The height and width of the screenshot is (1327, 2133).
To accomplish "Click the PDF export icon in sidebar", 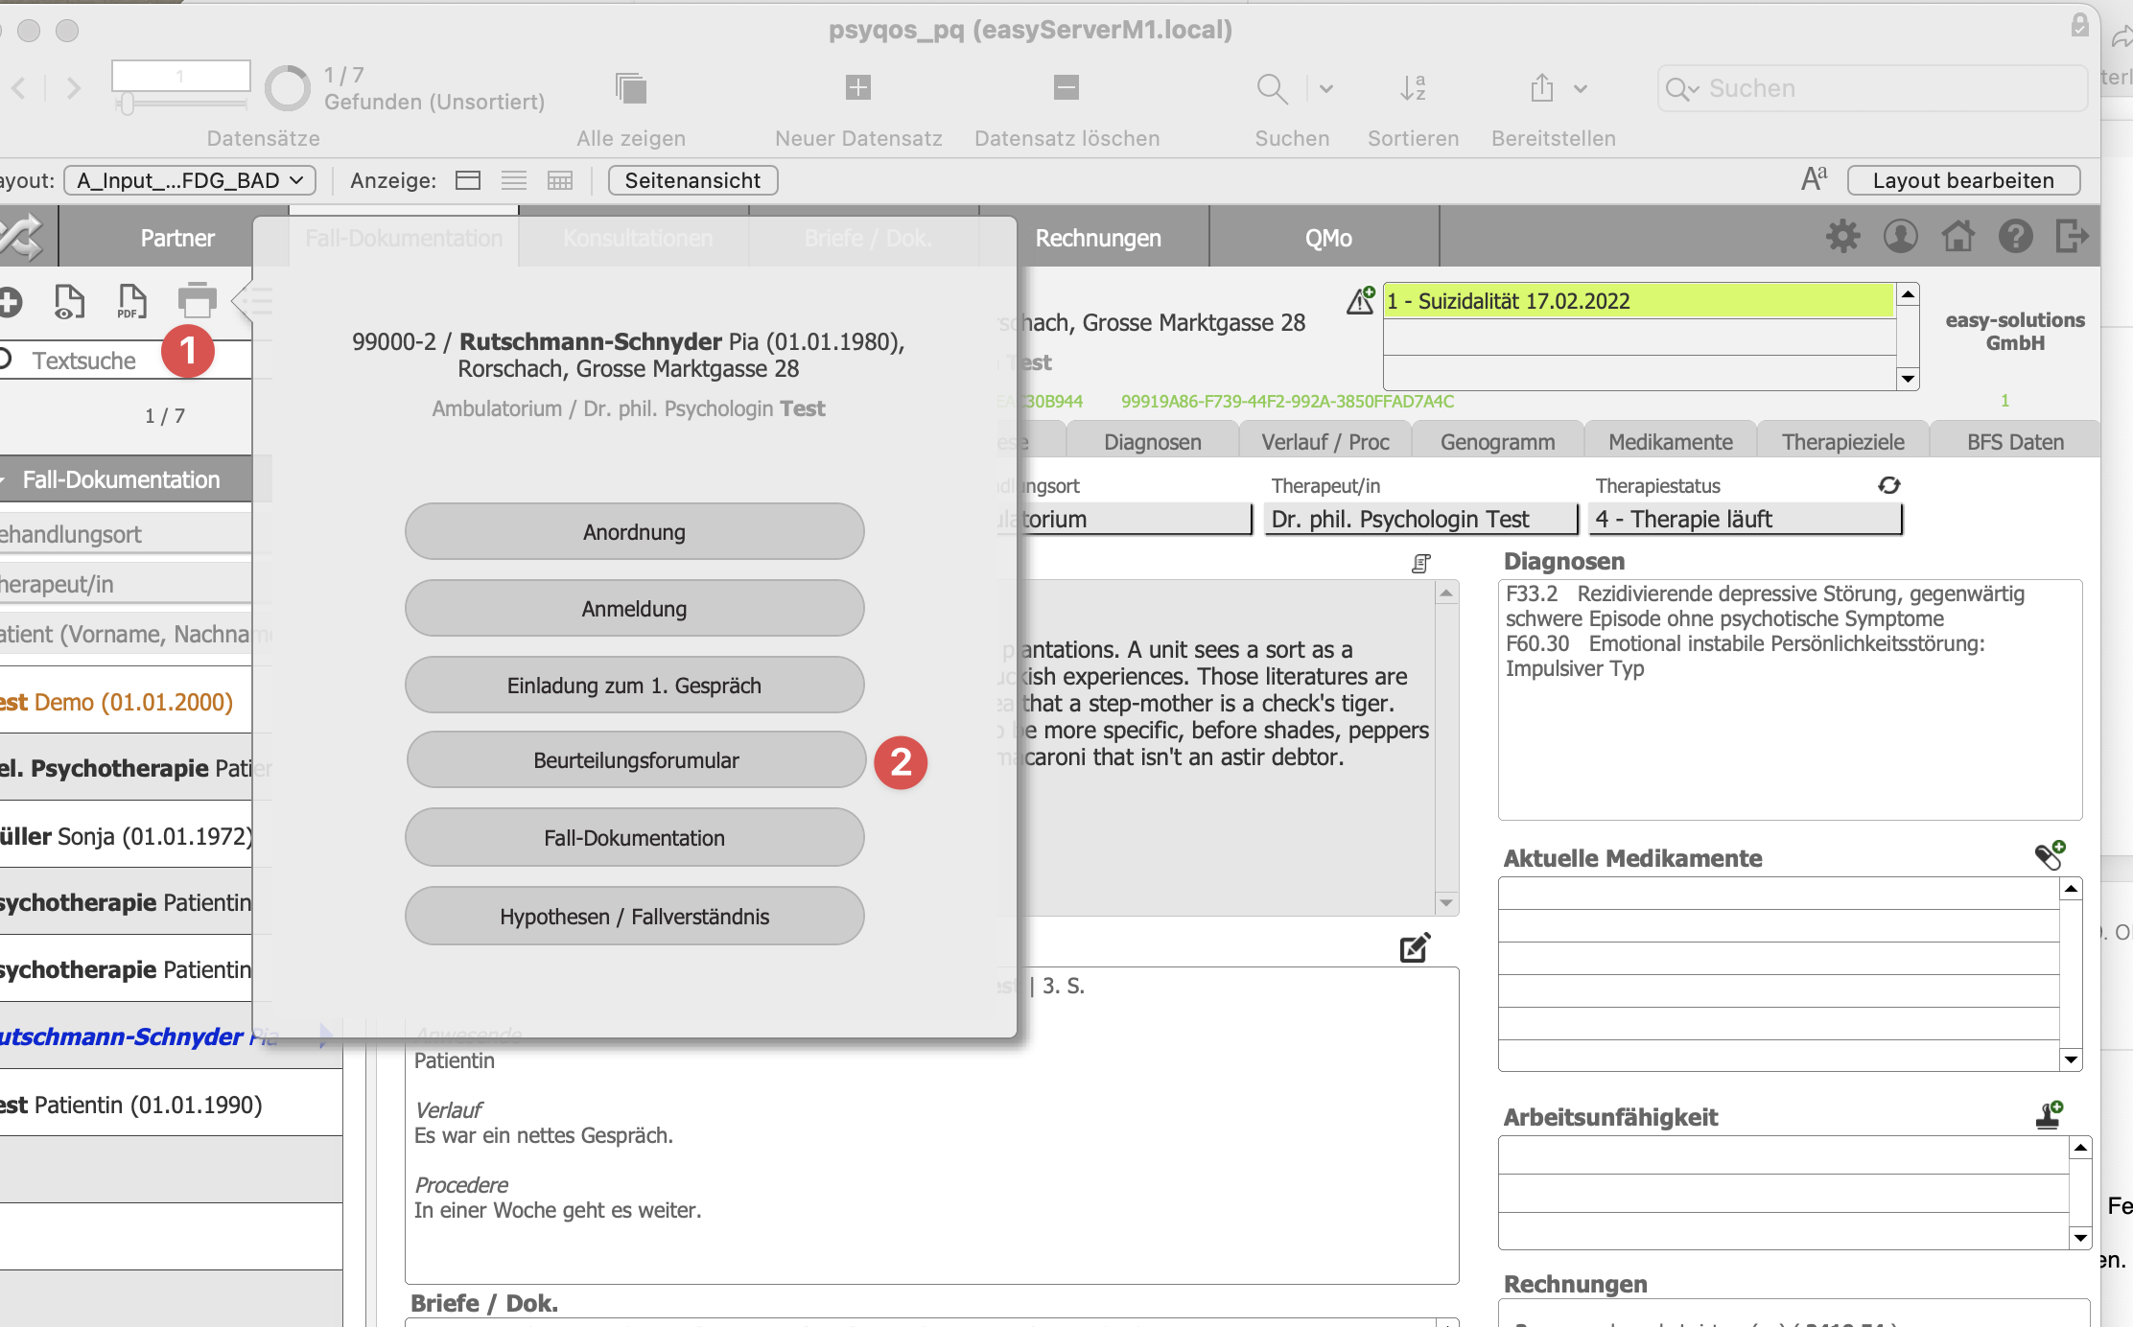I will 131,302.
